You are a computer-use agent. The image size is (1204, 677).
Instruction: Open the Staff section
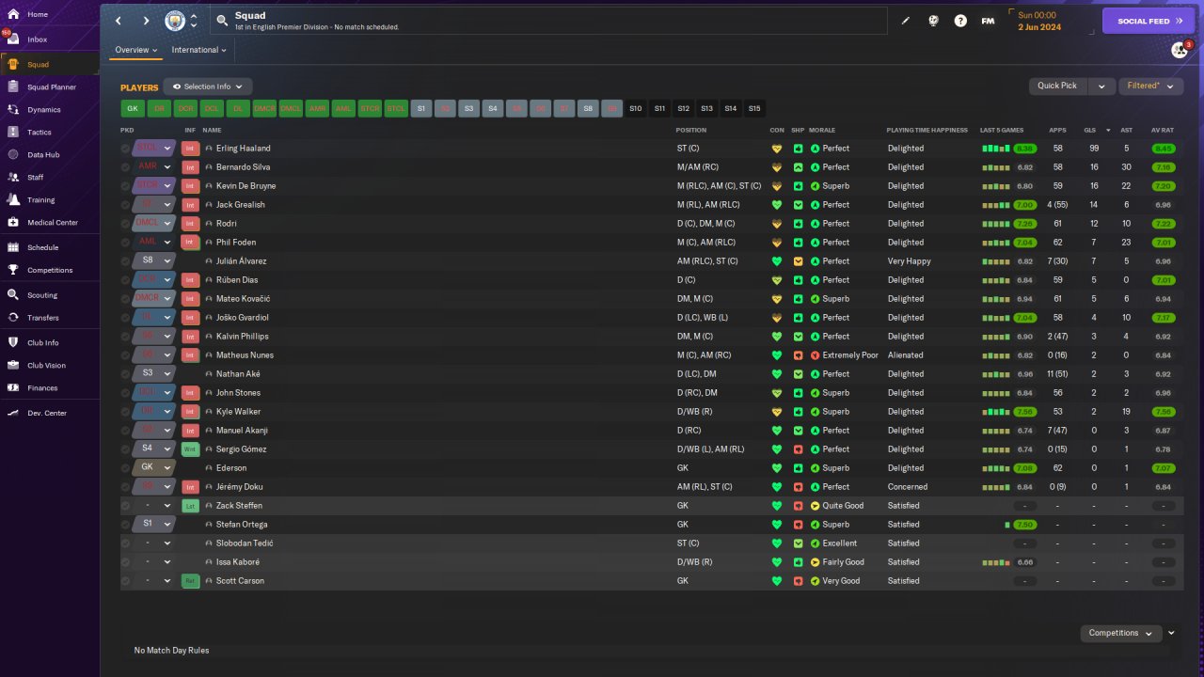coord(13,177)
